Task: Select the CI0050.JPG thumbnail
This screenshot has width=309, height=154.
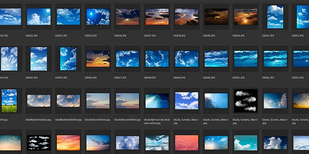Action: [x=216, y=59]
